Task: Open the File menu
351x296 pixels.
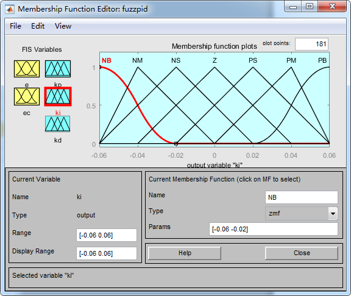Action: pos(15,26)
